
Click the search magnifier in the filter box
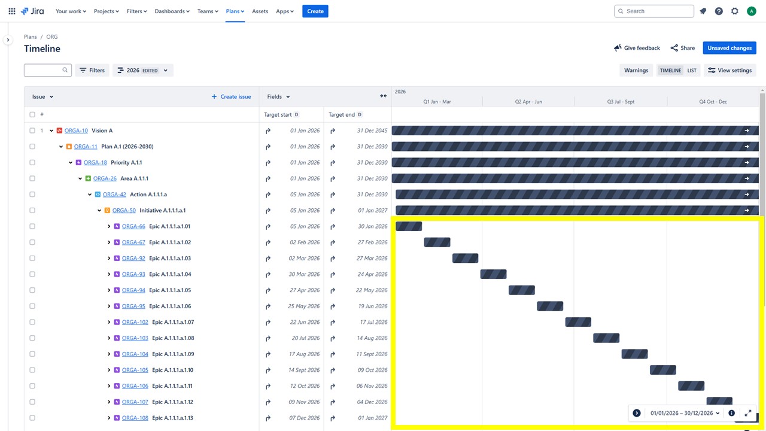tap(65, 70)
